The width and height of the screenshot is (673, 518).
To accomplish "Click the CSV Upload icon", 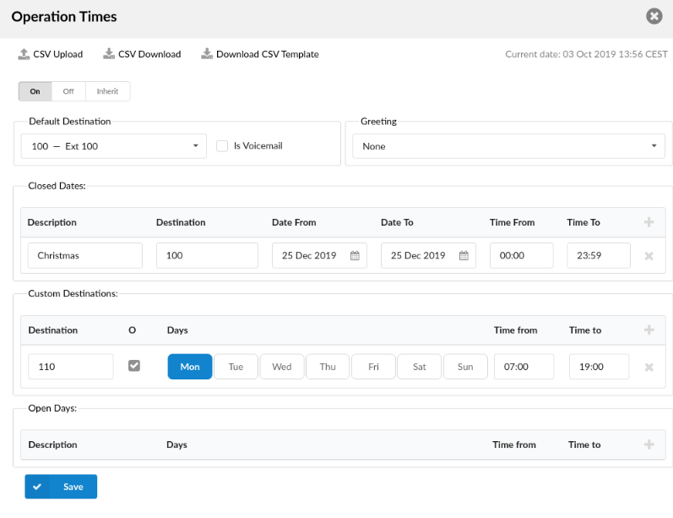I will click(x=24, y=54).
